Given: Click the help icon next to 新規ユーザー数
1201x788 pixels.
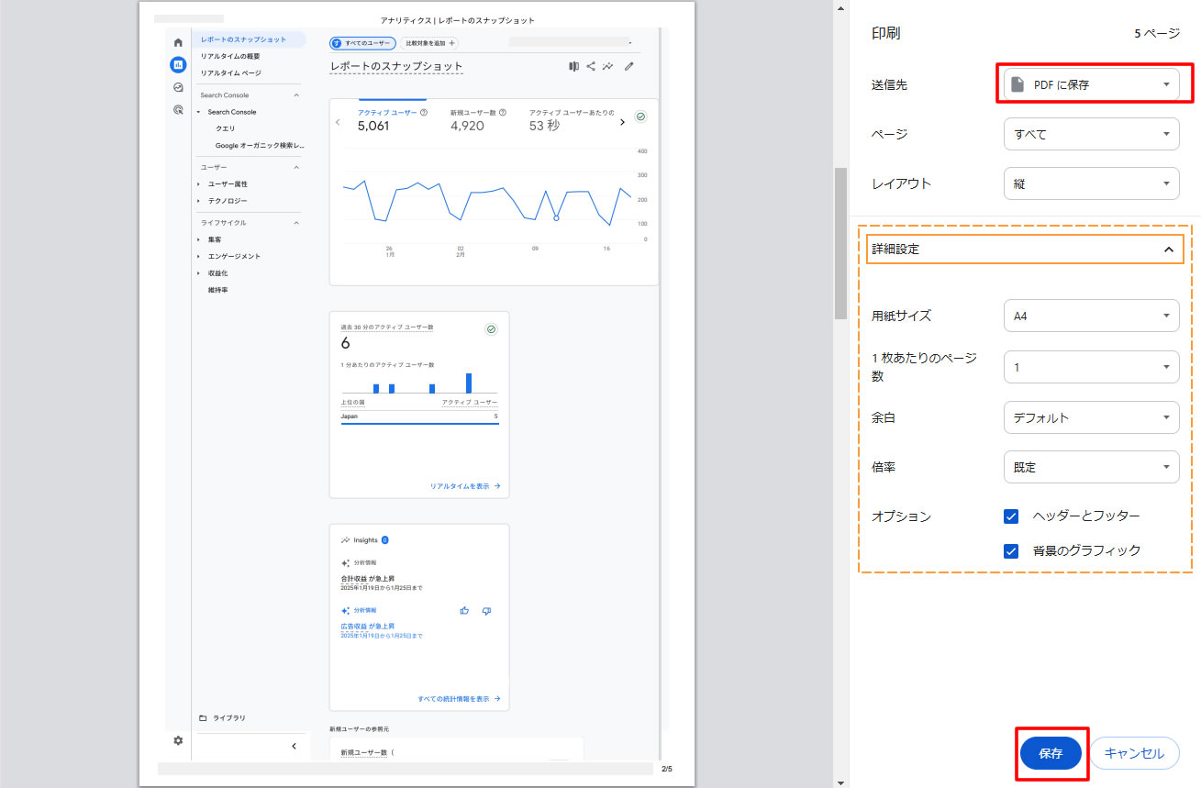Looking at the screenshot, I should (503, 113).
